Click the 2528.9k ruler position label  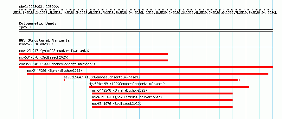tap(126, 13)
